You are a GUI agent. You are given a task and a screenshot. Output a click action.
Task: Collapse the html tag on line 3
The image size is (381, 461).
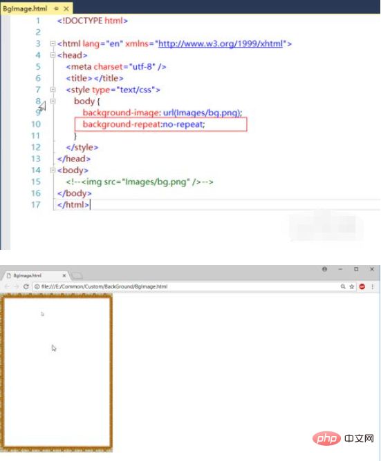click(53, 43)
